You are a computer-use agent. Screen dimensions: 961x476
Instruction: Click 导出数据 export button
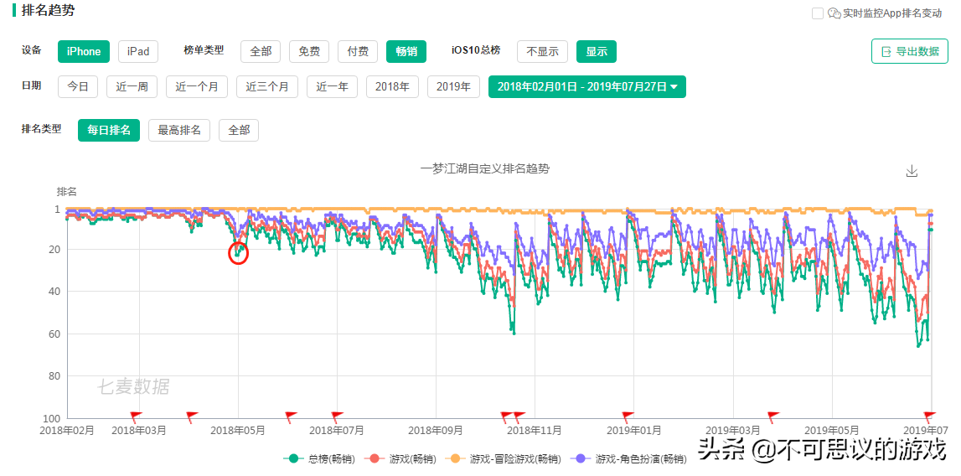(x=909, y=51)
